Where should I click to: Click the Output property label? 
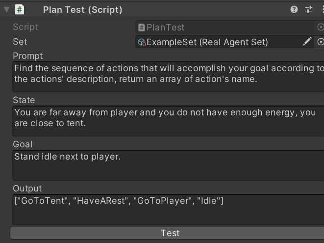tap(27, 189)
